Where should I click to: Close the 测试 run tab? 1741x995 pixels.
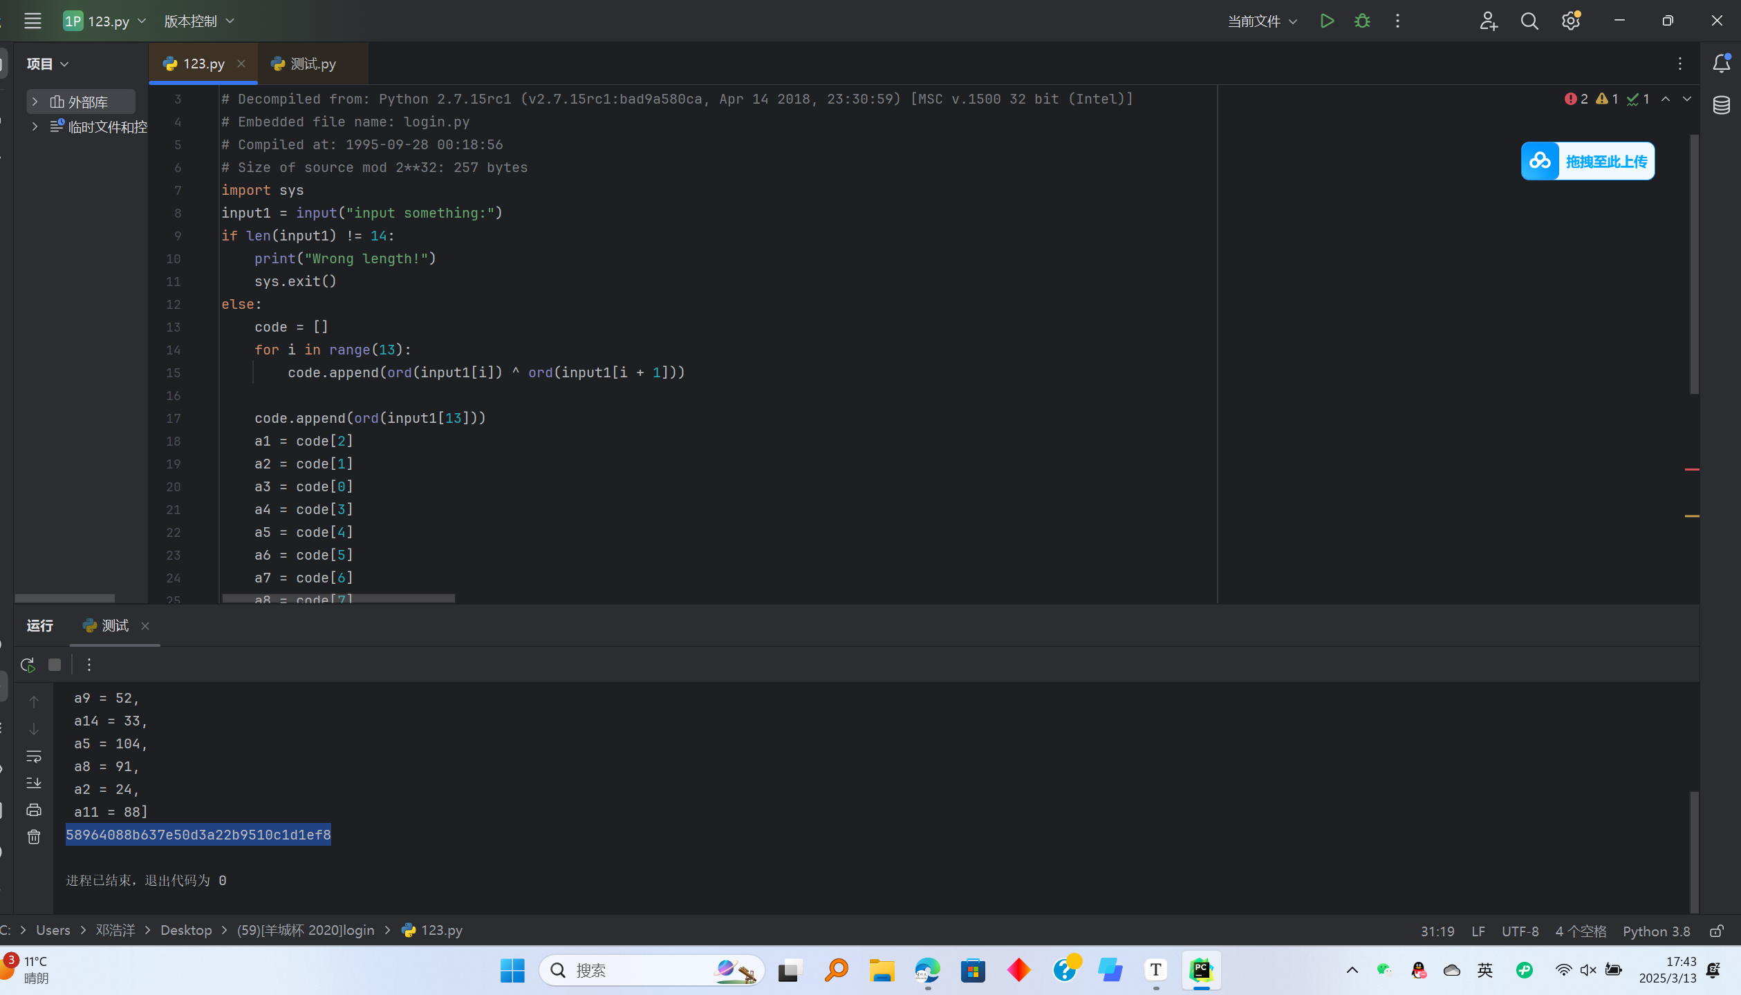click(145, 626)
